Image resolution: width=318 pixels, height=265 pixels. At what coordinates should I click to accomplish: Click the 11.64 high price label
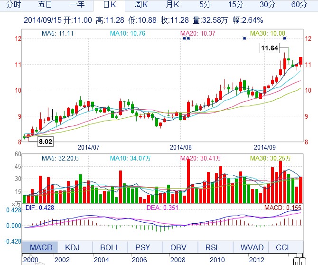pyautogui.click(x=269, y=48)
